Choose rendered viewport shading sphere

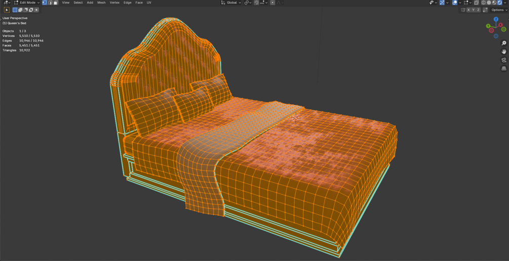click(499, 3)
